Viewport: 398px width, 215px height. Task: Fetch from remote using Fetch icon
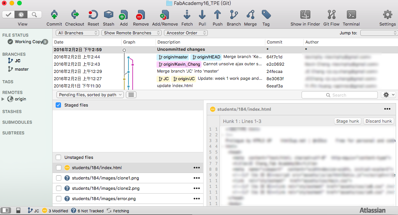pos(187,15)
